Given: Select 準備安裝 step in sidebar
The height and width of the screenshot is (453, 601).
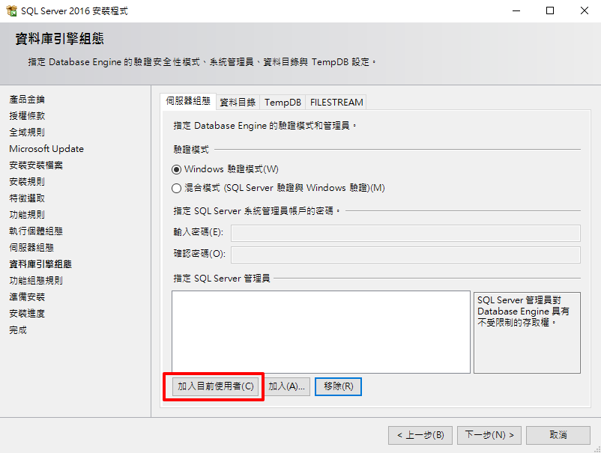Looking at the screenshot, I should pyautogui.click(x=27, y=297).
